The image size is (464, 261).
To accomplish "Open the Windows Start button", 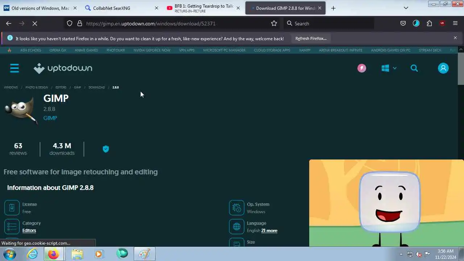I will coord(10,254).
